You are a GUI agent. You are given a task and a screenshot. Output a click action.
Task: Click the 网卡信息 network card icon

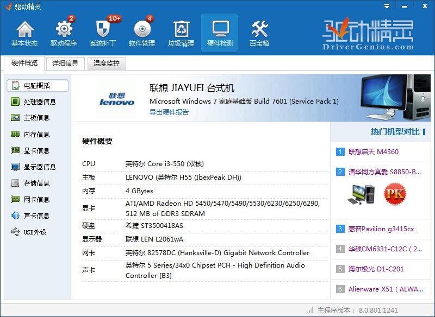tap(15, 199)
